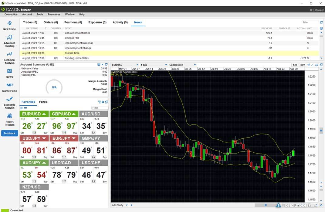Expand the 1 day timeframe dropdown

tap(166, 65)
